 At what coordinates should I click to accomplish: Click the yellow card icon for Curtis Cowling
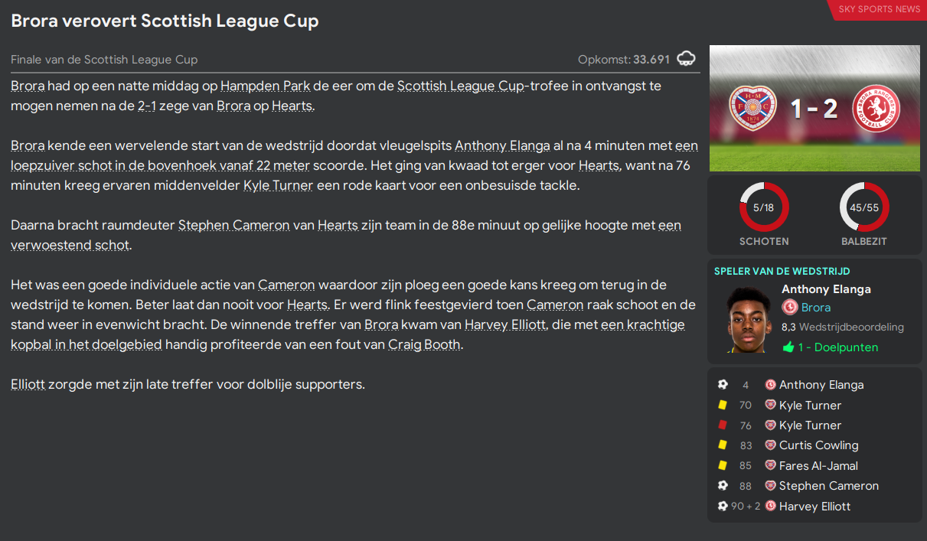[x=723, y=445]
